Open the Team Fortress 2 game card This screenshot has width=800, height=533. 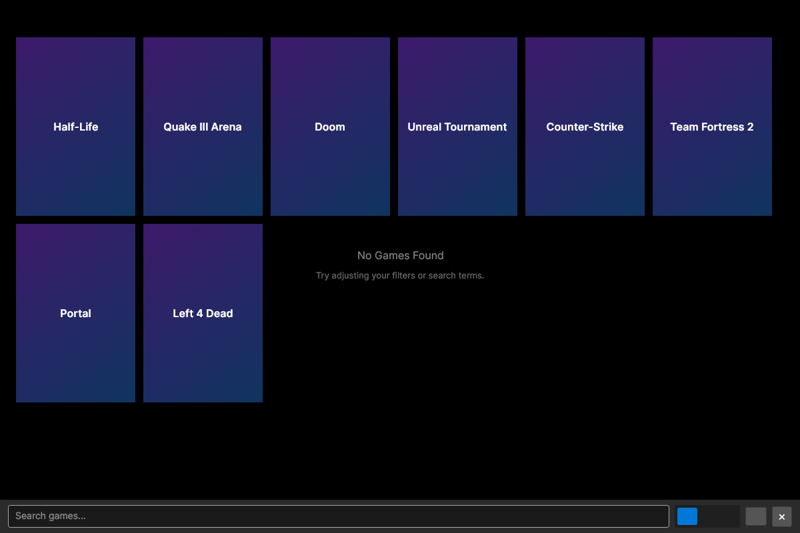pyautogui.click(x=712, y=127)
